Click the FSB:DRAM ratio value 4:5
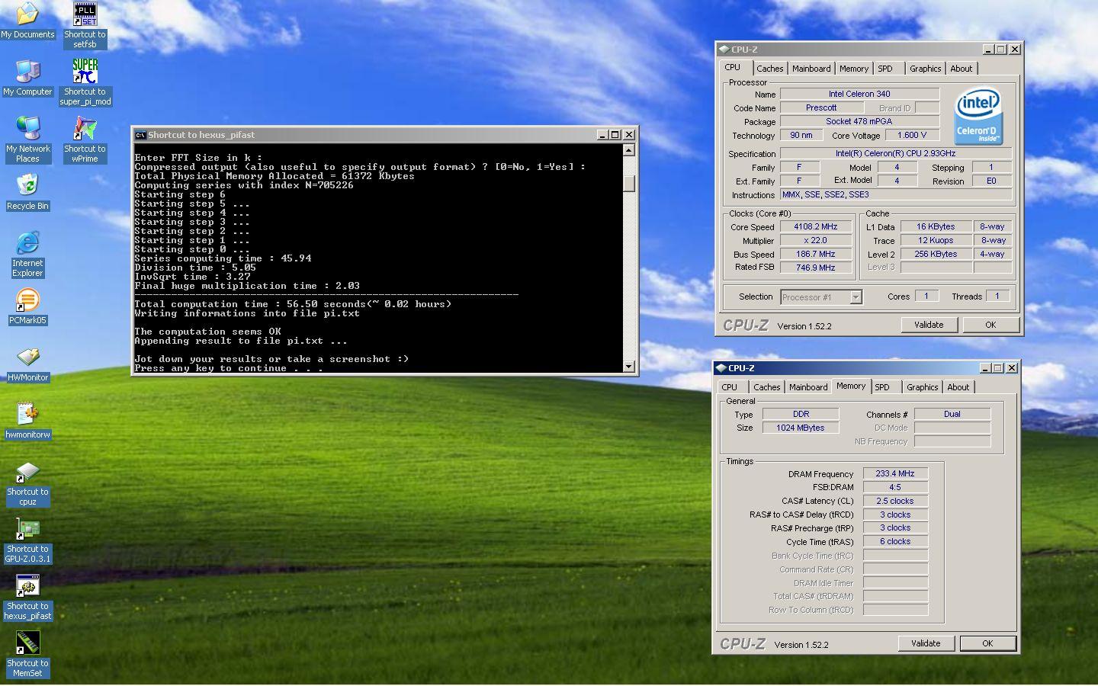Image resolution: width=1098 pixels, height=686 pixels. tap(895, 487)
